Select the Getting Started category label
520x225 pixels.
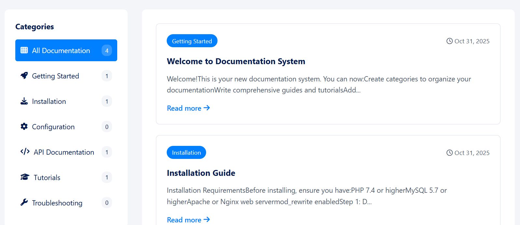[55, 76]
